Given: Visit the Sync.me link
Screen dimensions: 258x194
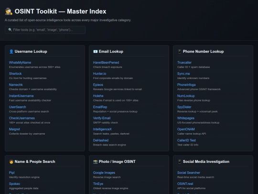Looking at the screenshot, I should point(183,74).
